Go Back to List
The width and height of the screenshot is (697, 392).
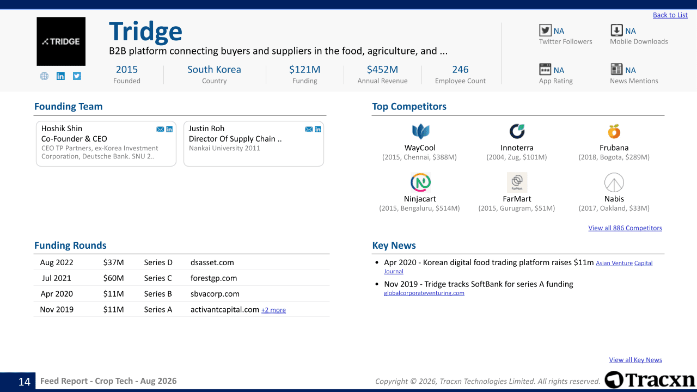pos(670,15)
